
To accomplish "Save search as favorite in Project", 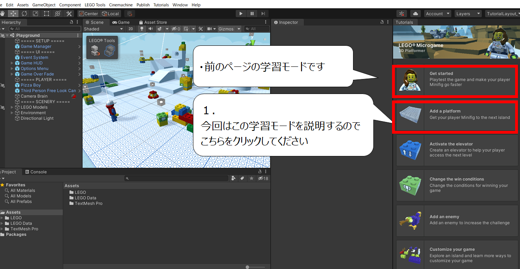I will point(251,178).
